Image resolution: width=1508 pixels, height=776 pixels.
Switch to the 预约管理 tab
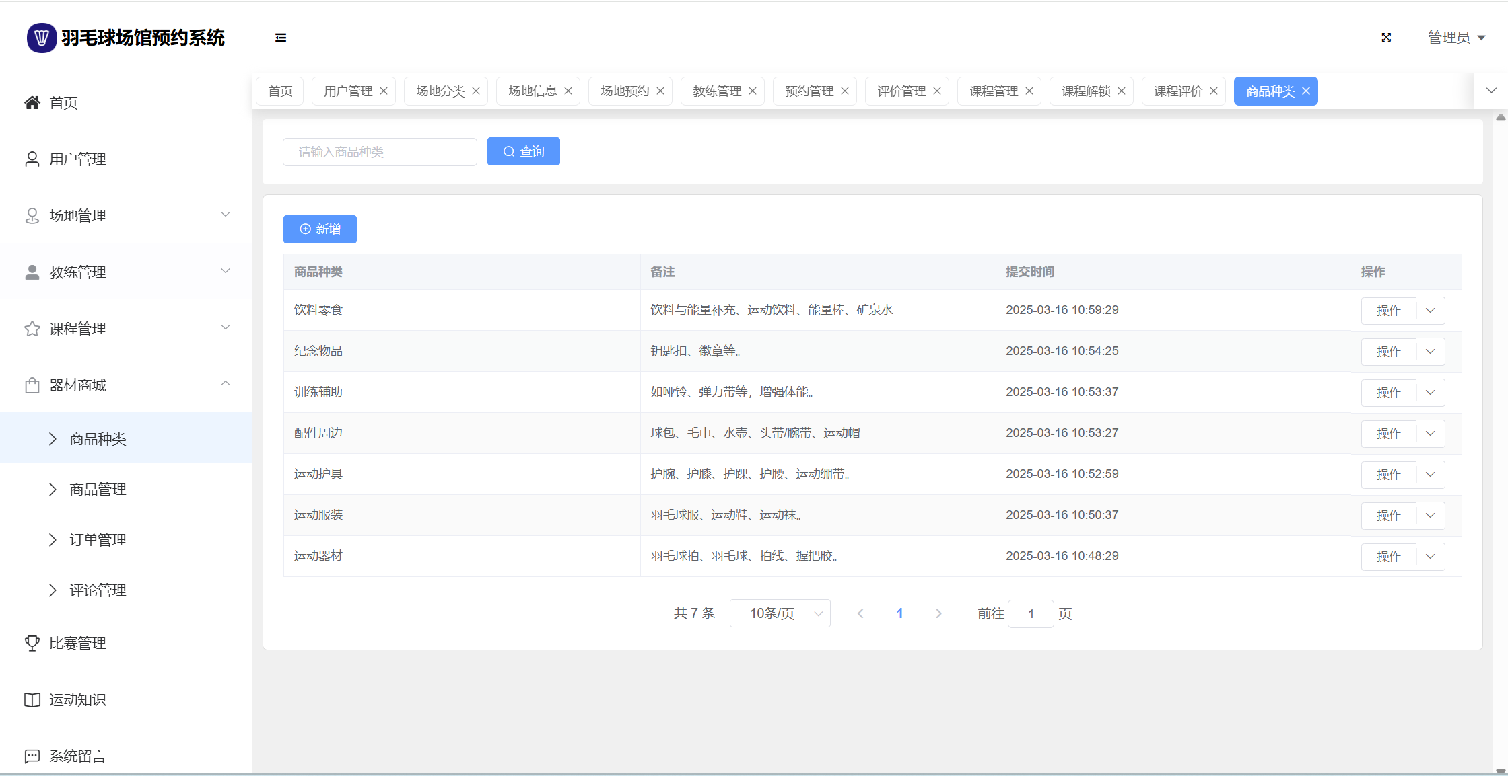tap(809, 91)
